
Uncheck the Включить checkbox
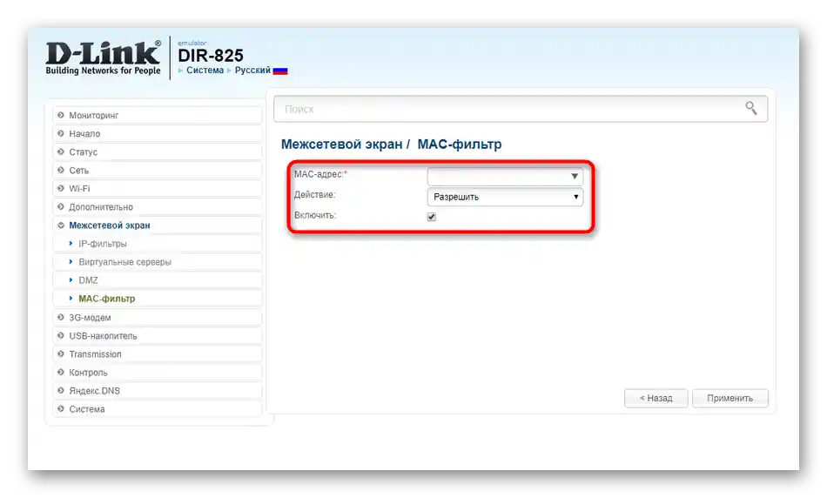(x=432, y=217)
